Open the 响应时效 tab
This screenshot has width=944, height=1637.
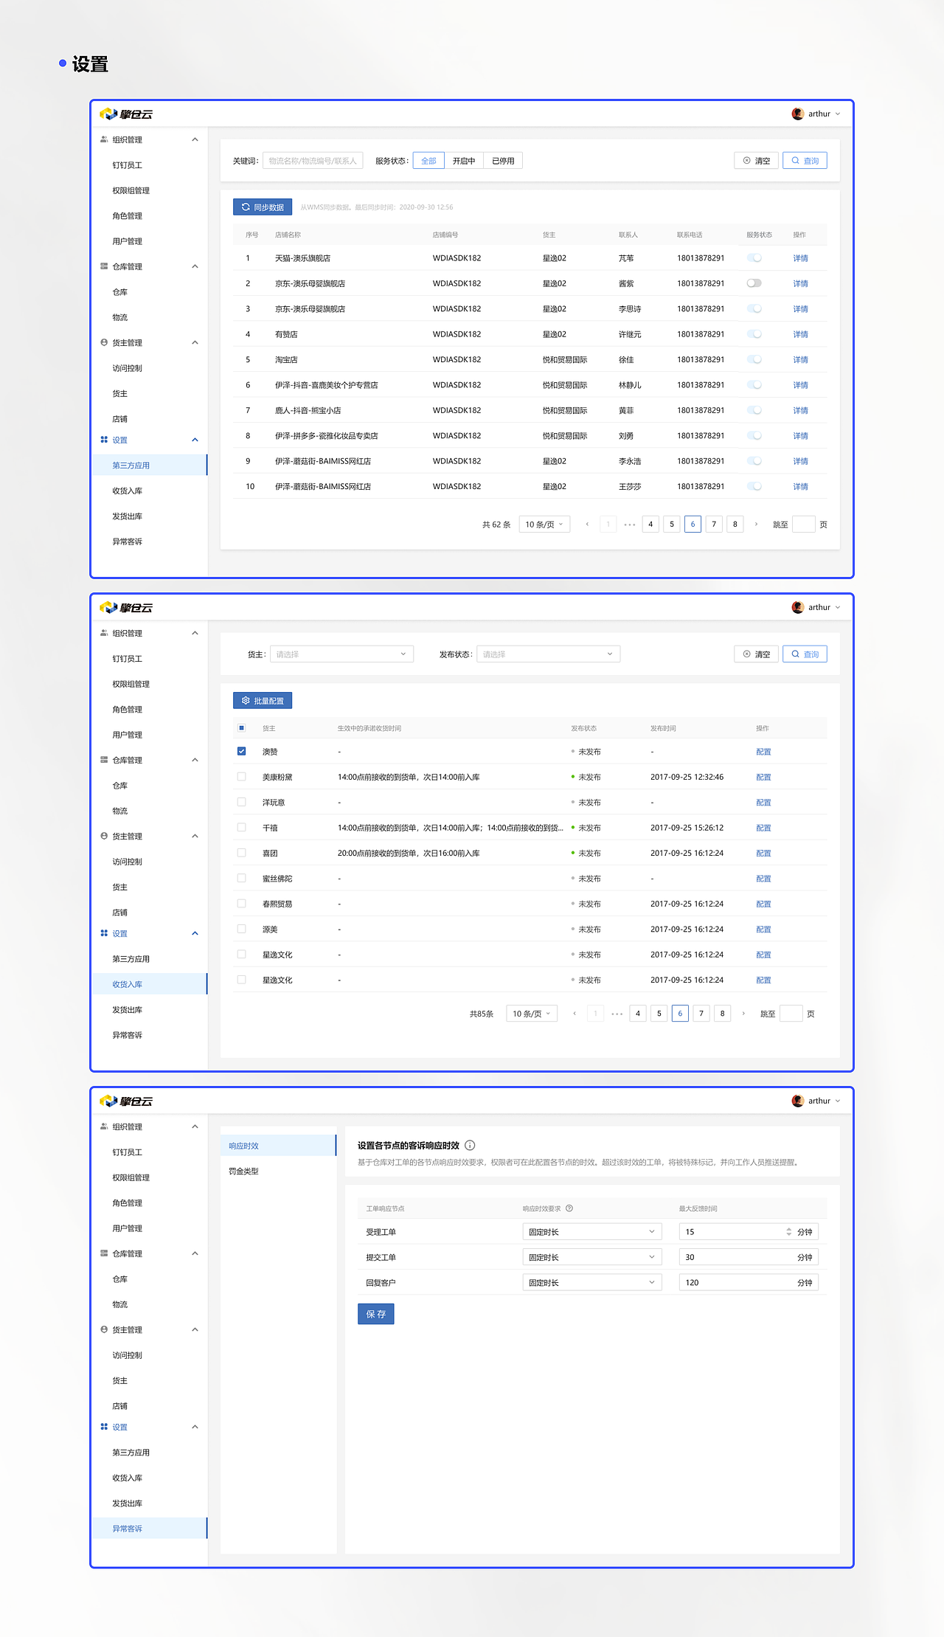click(x=278, y=1146)
